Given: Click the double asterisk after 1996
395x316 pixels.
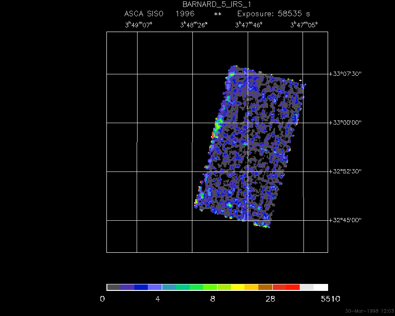Looking at the screenshot, I should tap(217, 14).
